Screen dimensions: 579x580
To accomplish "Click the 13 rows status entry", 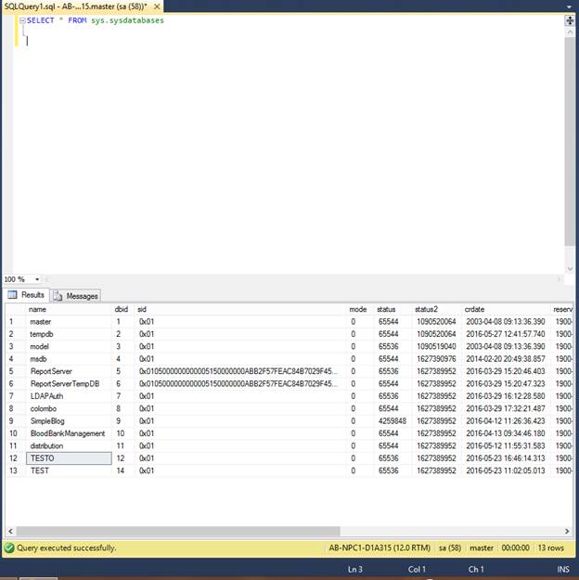I will [x=551, y=548].
